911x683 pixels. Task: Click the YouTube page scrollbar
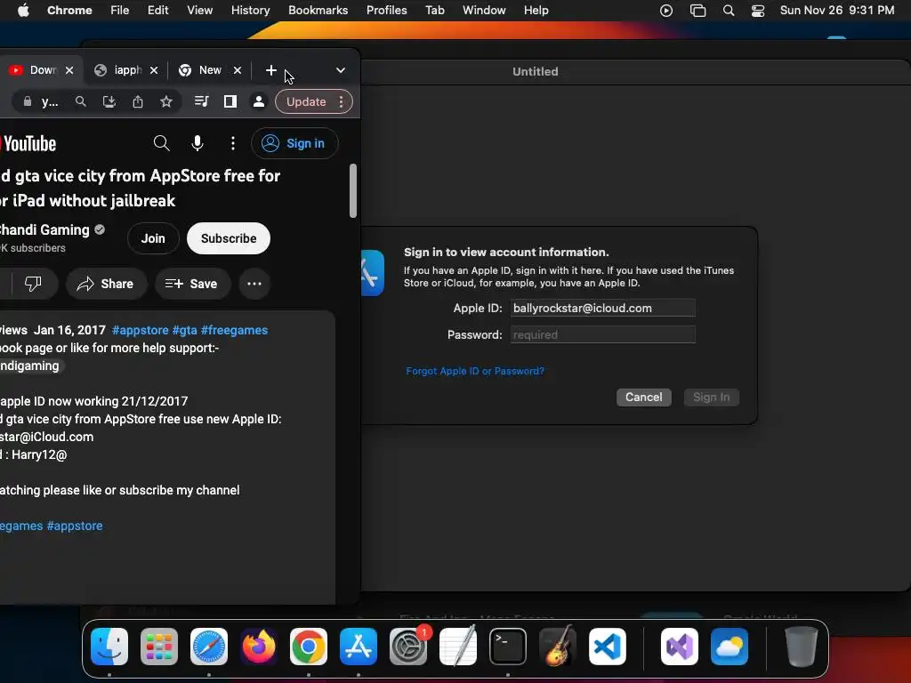[x=352, y=190]
